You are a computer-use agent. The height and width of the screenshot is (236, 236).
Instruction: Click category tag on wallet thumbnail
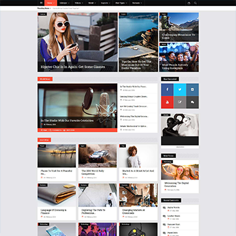click(x=43, y=185)
